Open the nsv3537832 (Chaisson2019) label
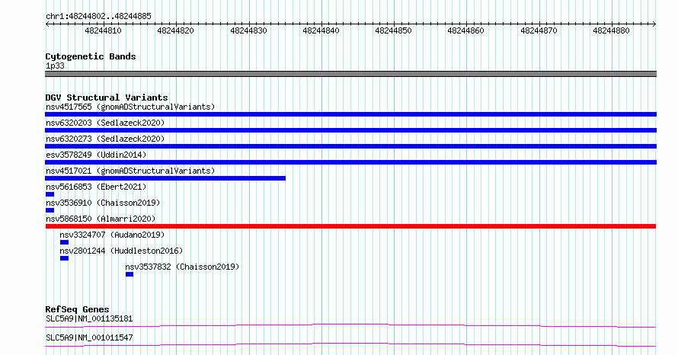This screenshot has width=678, height=355. pyautogui.click(x=182, y=267)
